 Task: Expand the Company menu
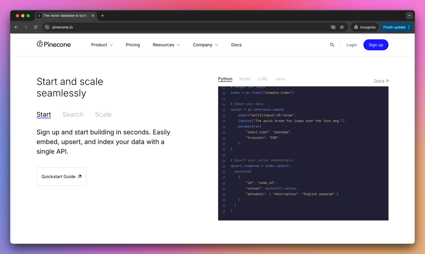click(x=205, y=45)
